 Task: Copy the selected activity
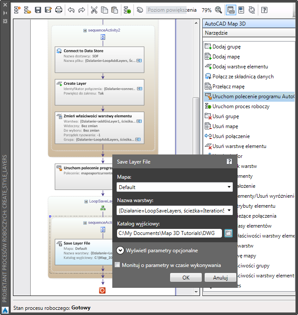pyautogui.click(x=104, y=10)
